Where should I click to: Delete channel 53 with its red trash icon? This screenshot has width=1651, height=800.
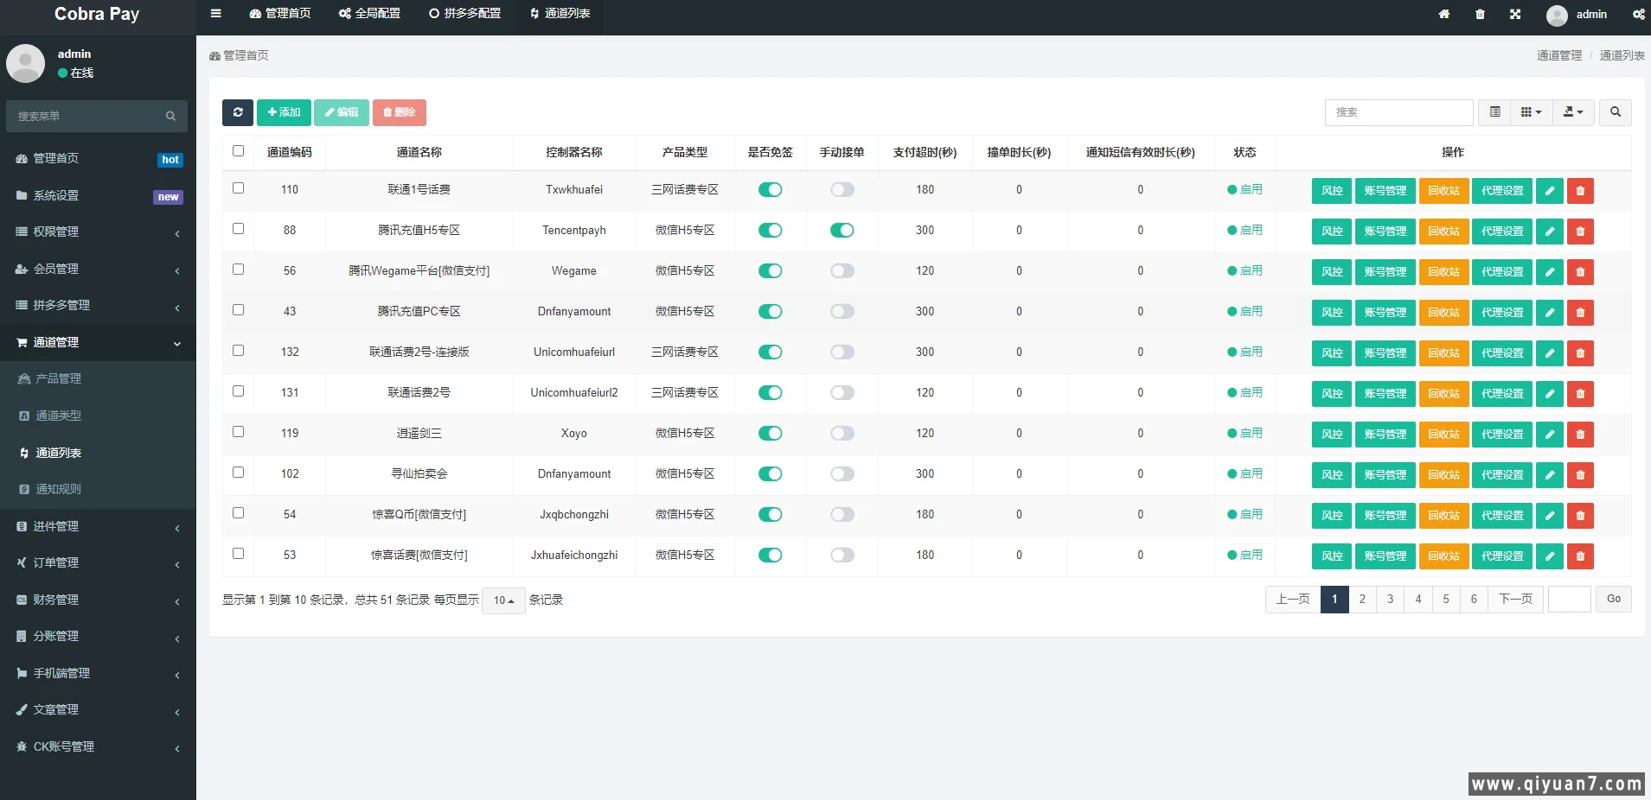1580,556
